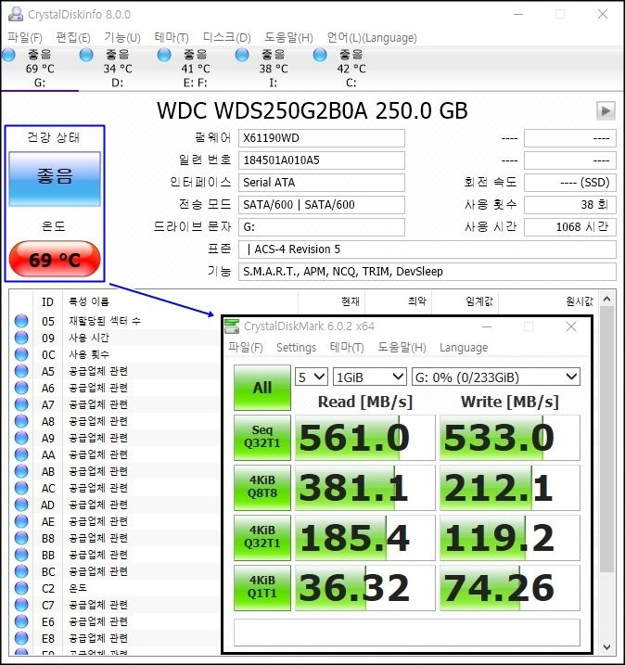This screenshot has width=625, height=665.
Task: Click the status orb for attribute AC
Action: pyautogui.click(x=21, y=488)
